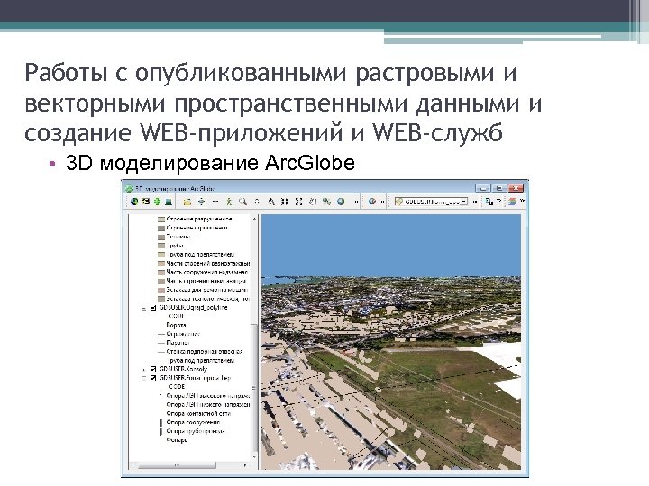Select Стенка подпорная отвесная legend entry
649x486 pixels.
(205, 352)
